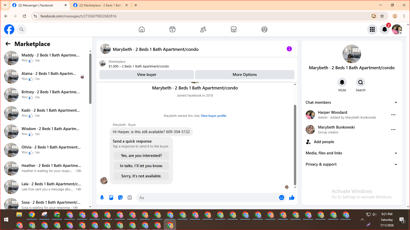The image size is (410, 230).
Task: Open Olivia conversation in list
Action: (x=45, y=150)
